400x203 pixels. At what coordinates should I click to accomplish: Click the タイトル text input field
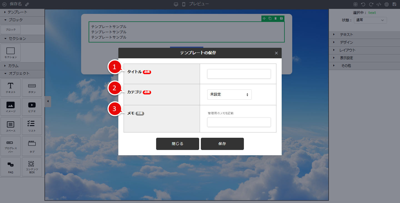pyautogui.click(x=239, y=74)
